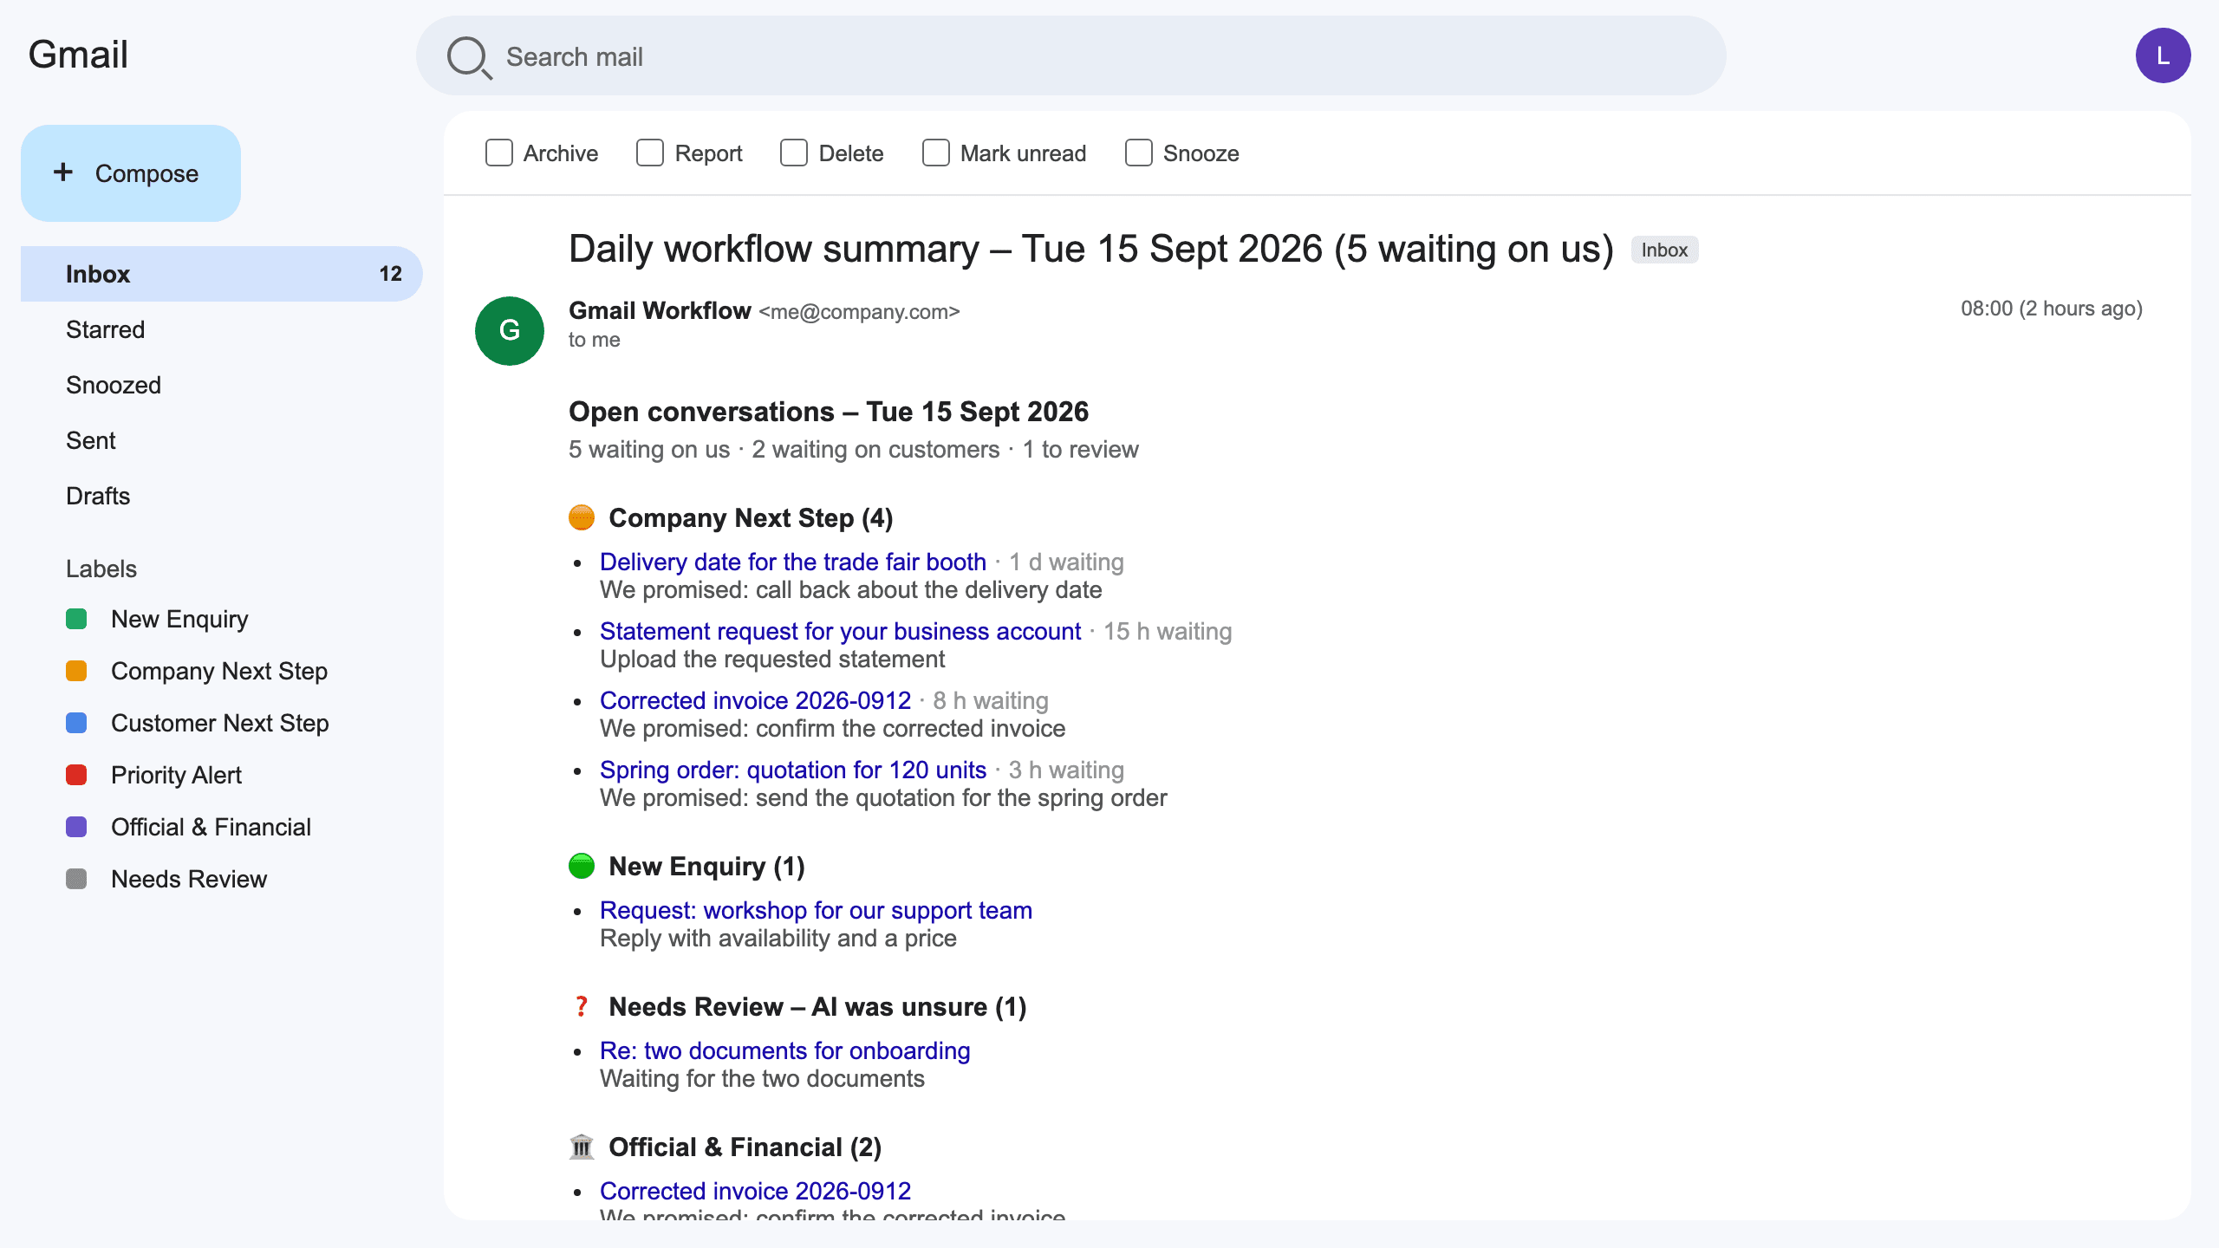Click in the Search mail field
Screen dimensions: 2219x1248
point(1071,55)
